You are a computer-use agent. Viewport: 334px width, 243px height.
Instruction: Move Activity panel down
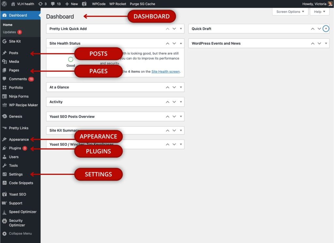click(x=174, y=102)
